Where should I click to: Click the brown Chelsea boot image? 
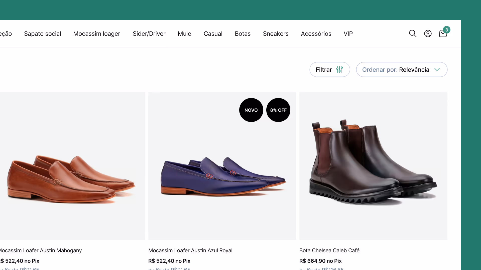(373, 166)
